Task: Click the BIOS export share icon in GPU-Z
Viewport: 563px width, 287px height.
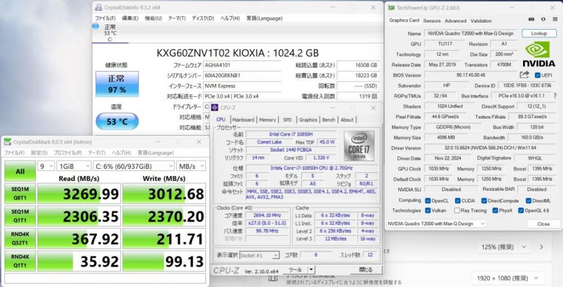Action: click(x=525, y=75)
